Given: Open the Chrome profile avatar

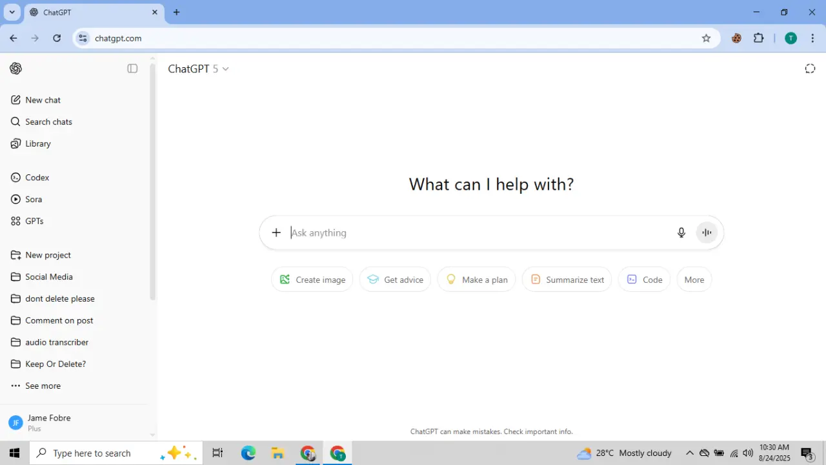Looking at the screenshot, I should 791,38.
